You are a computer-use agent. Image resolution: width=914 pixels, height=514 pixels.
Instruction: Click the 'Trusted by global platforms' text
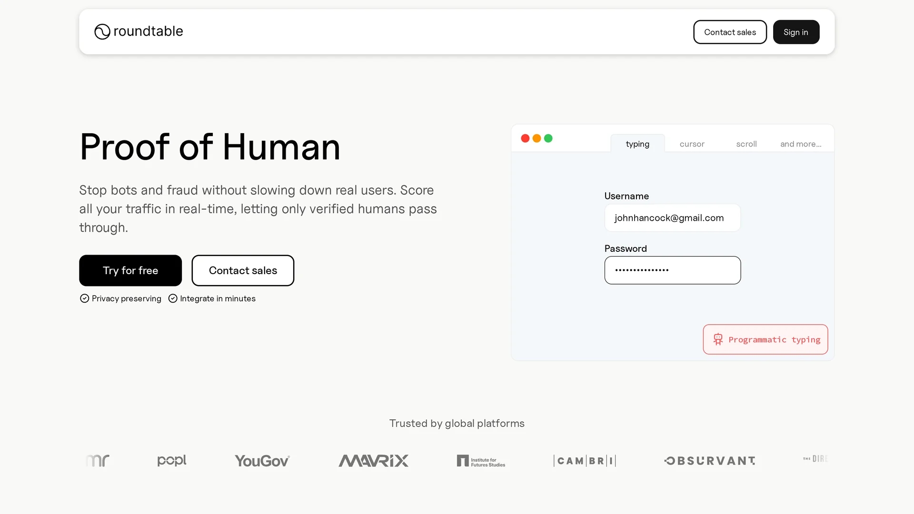pyautogui.click(x=457, y=423)
